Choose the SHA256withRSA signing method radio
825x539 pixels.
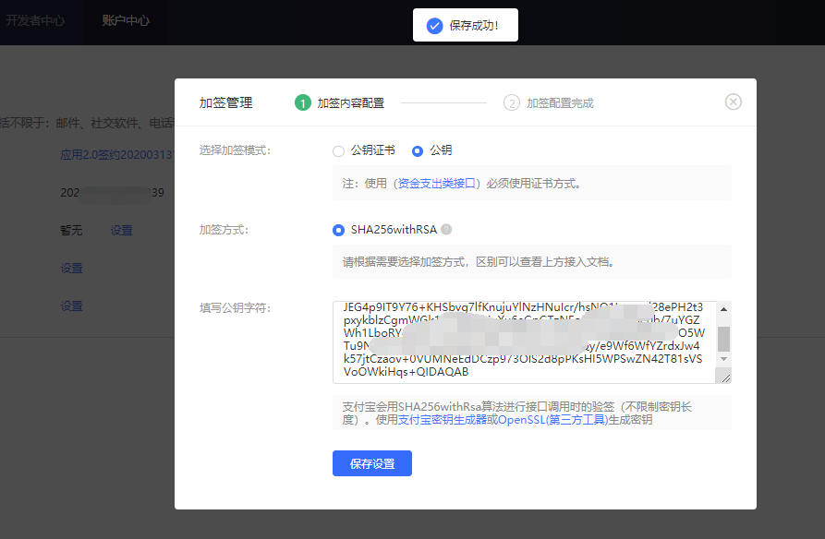point(338,230)
